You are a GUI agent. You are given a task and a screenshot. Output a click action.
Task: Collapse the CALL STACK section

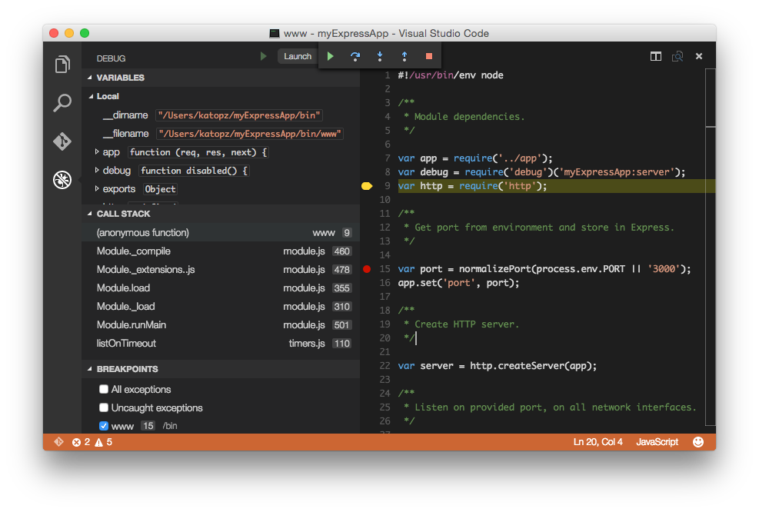(90, 214)
